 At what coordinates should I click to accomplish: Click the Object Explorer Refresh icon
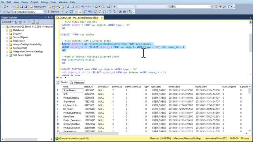point(33,22)
